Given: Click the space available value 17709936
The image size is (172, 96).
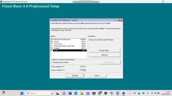Looking at the screenshot, I should 83,70.
